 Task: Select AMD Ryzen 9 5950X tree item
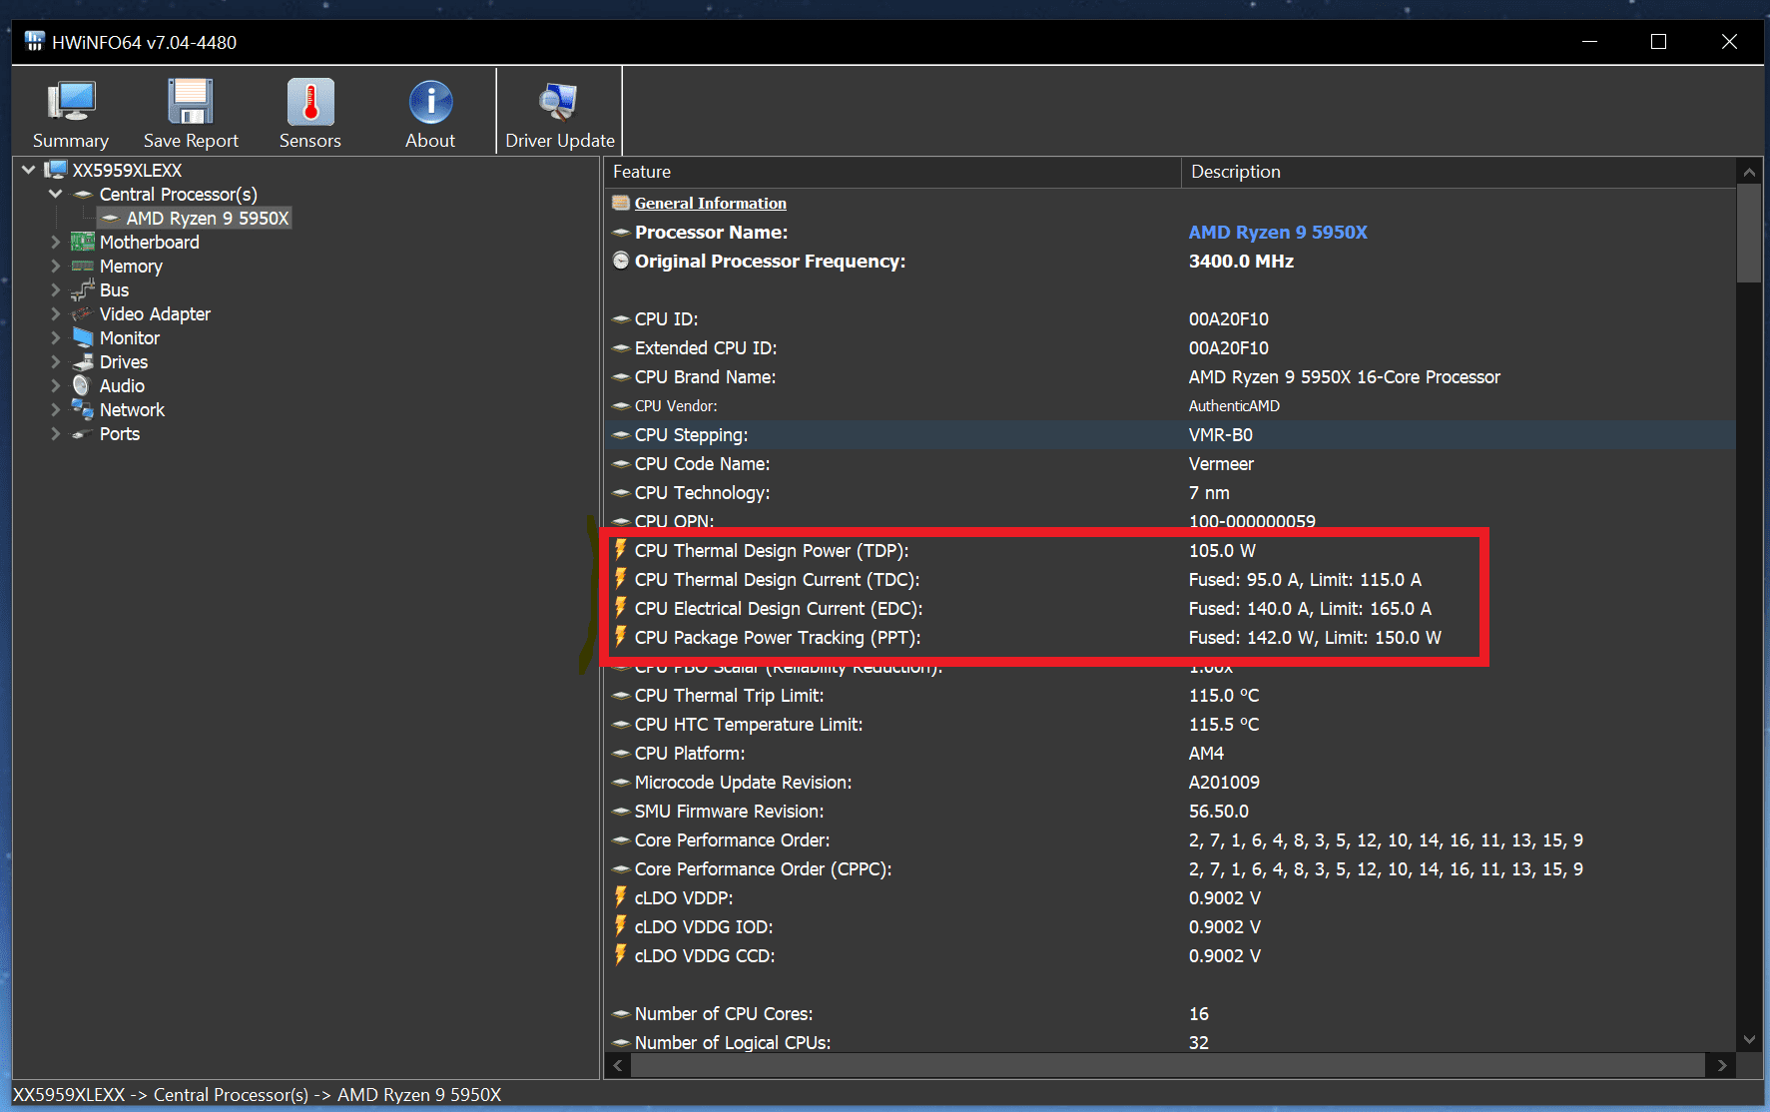click(x=208, y=219)
